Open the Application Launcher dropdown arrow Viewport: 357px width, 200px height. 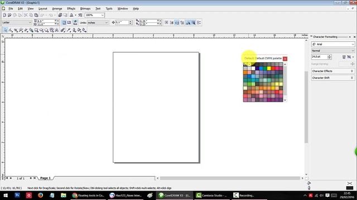click(75, 15)
